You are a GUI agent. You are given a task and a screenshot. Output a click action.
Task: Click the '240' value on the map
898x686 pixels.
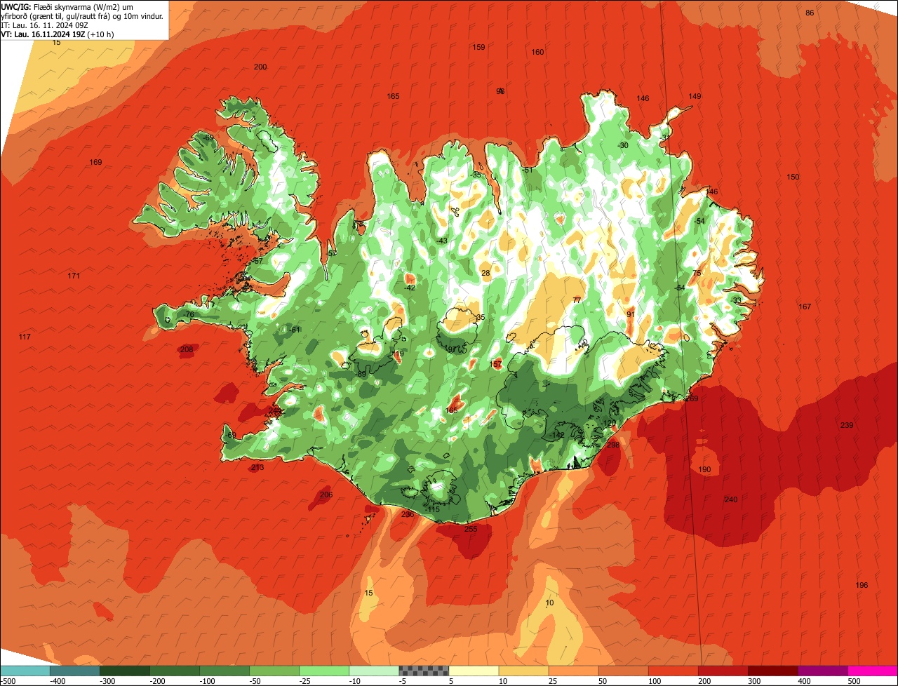tap(731, 499)
